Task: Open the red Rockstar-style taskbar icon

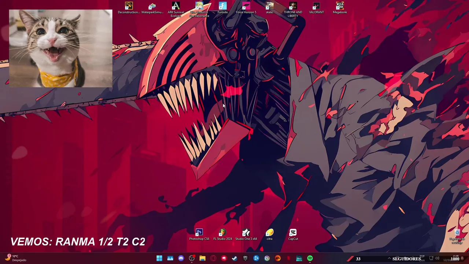Action: pos(224,258)
